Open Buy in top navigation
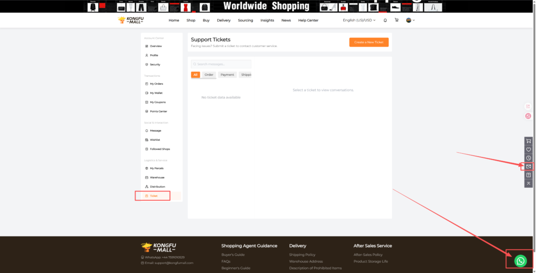Screen dimensions: 536x273 click(x=206, y=20)
